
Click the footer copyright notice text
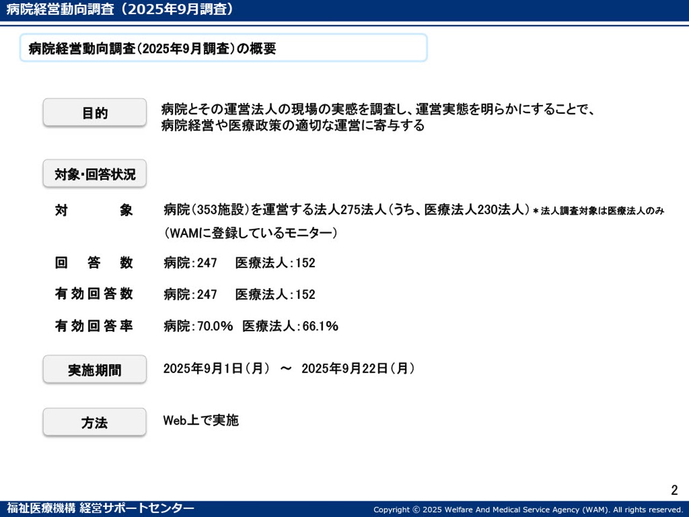(x=528, y=509)
